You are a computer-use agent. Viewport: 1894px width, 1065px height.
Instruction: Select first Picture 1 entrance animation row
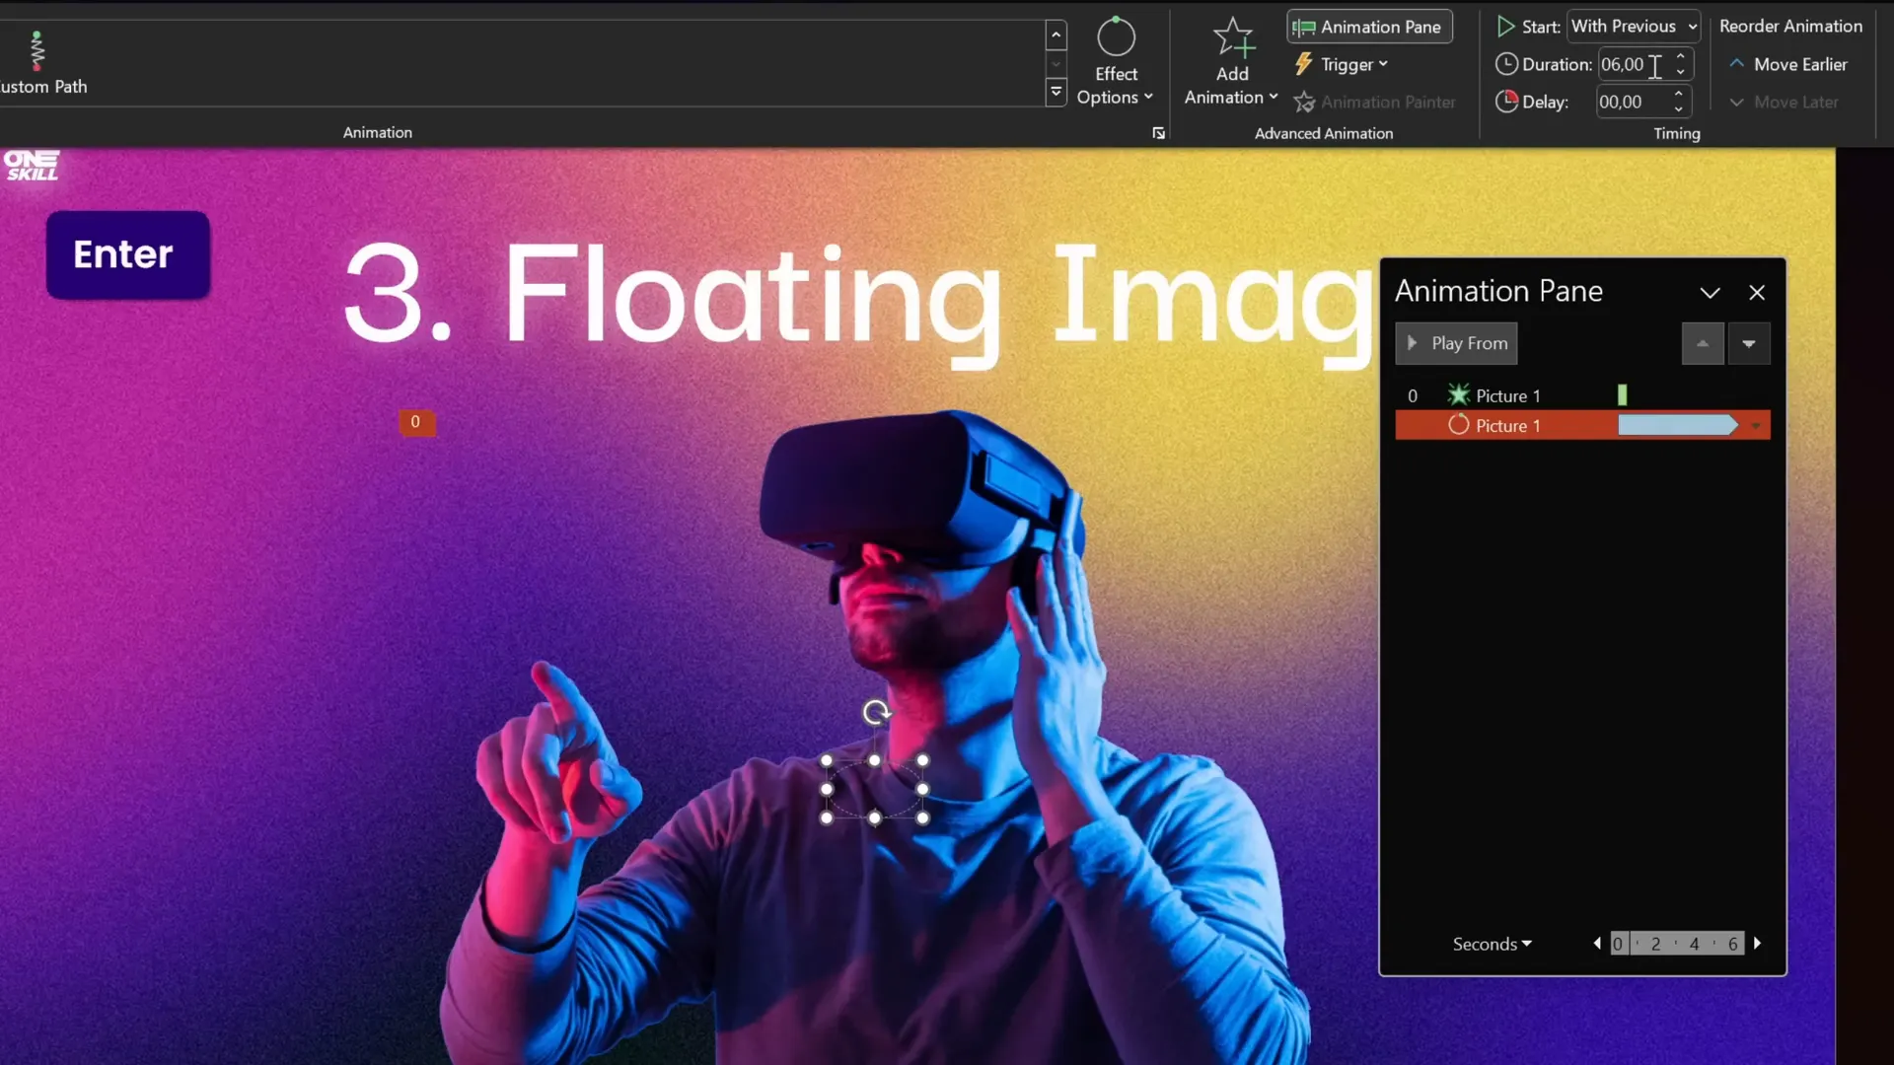click(1582, 395)
